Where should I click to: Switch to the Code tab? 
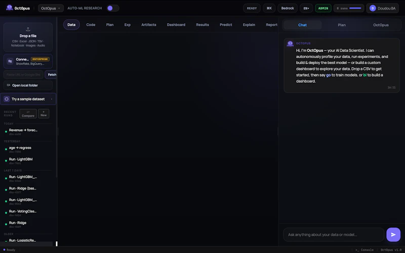91,25
